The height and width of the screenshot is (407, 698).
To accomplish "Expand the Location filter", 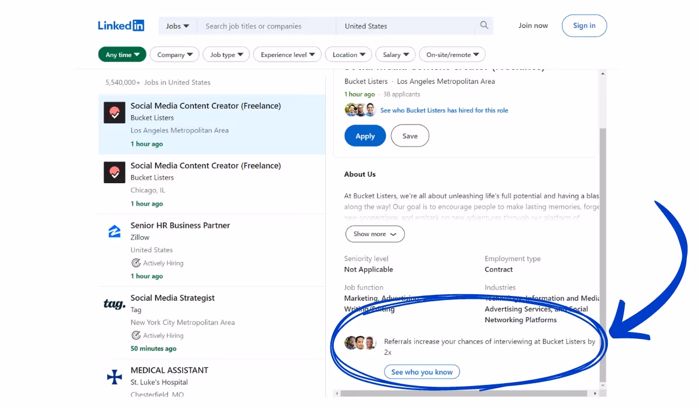I will coord(348,55).
